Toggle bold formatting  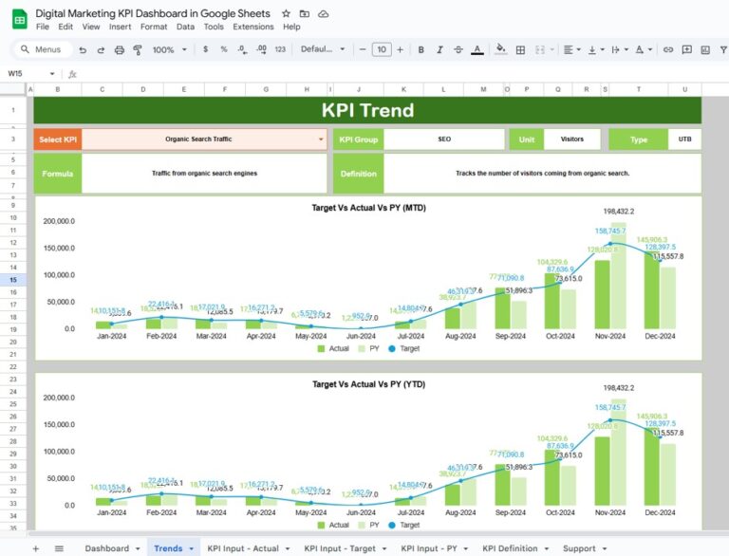[421, 49]
